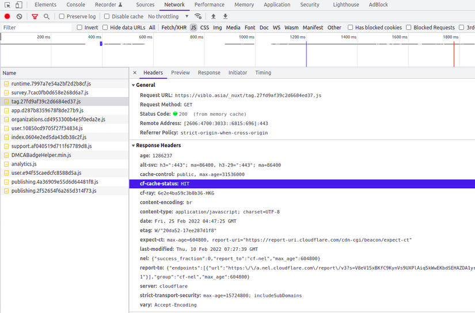The height and width of the screenshot is (313, 475).
Task: Click the export HAR download icon
Action: pos(225,17)
